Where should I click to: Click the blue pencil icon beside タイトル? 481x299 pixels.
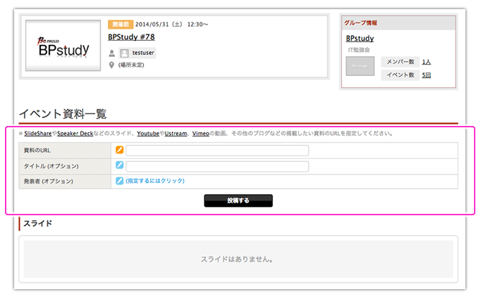pyautogui.click(x=119, y=165)
